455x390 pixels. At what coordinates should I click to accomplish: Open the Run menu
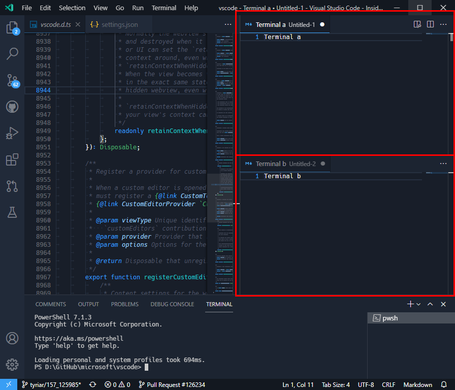138,8
